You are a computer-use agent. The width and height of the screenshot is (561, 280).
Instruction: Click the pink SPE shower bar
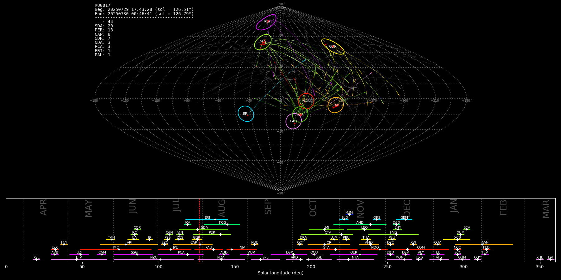[265, 259]
